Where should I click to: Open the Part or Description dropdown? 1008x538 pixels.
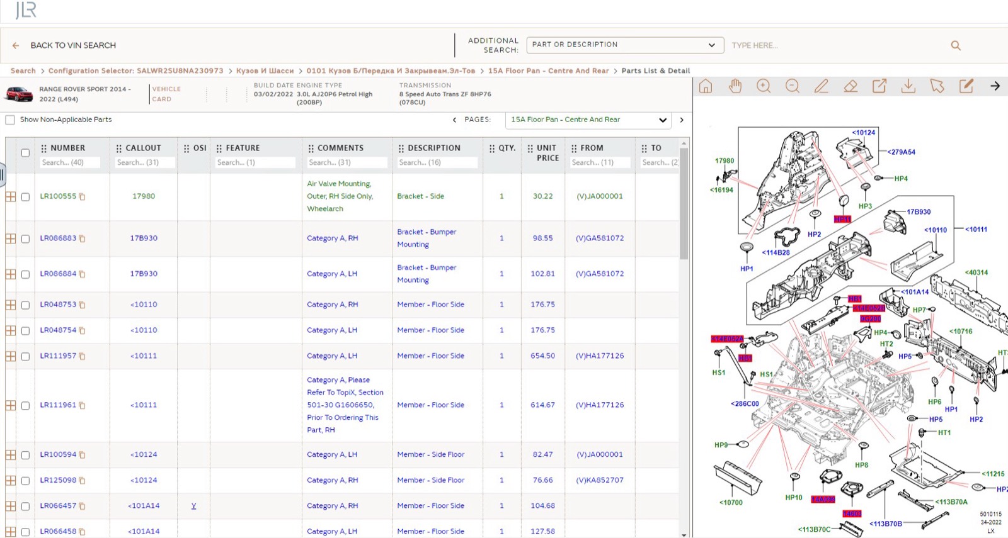[x=624, y=45]
